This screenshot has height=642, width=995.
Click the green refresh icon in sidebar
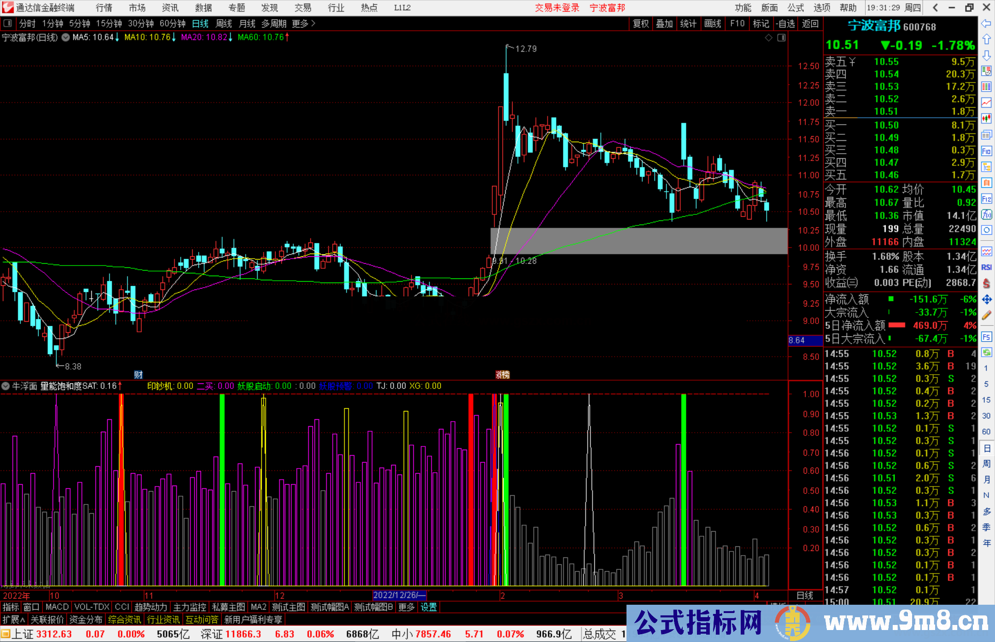[986, 353]
